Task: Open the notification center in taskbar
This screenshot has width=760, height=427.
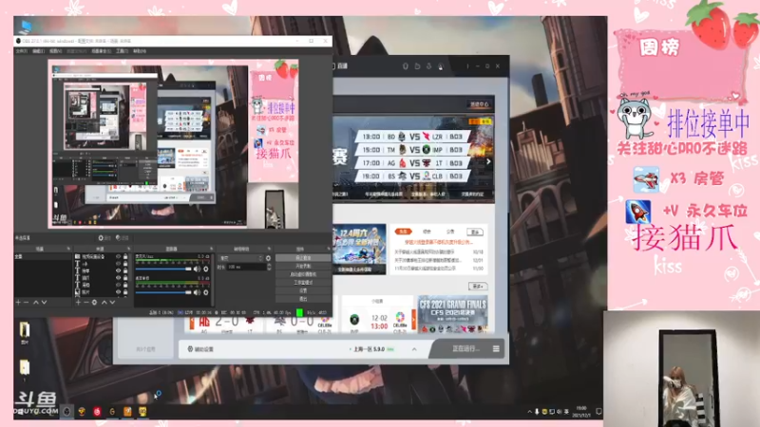Action: click(598, 412)
